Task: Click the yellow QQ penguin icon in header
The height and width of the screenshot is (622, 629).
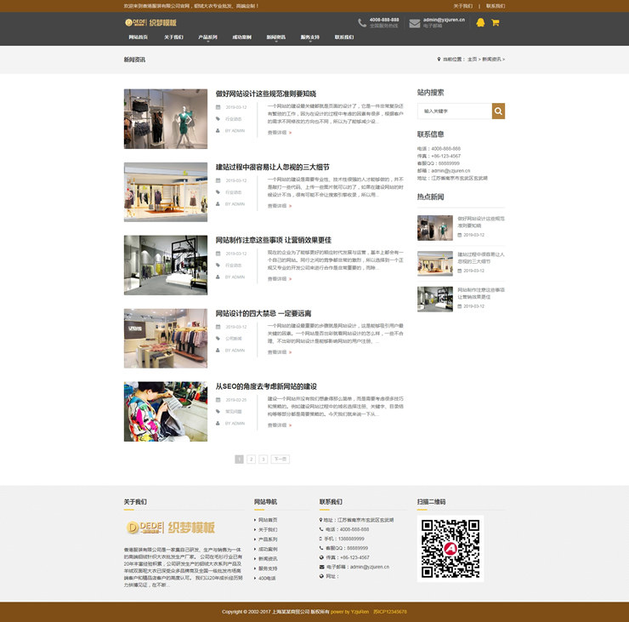Action: coord(480,23)
